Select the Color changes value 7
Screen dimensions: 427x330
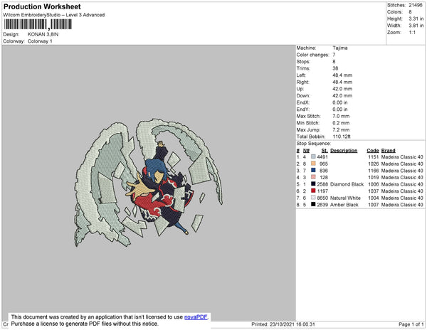pos(334,55)
